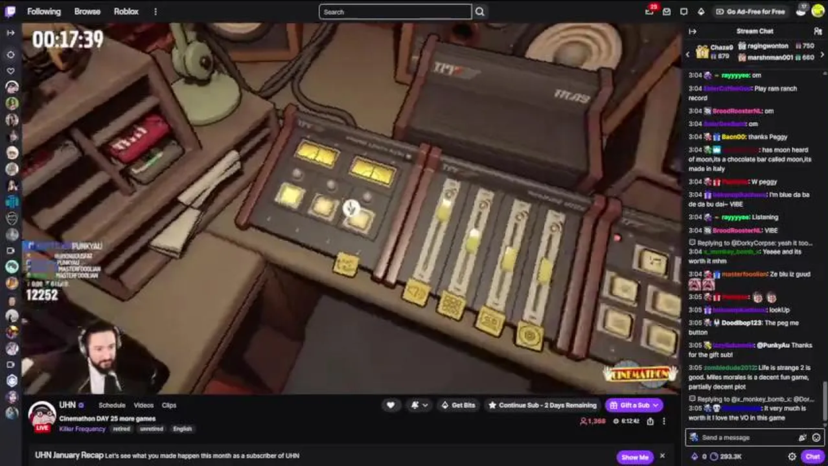The image size is (828, 466).
Task: Open the 293.3K channel points balance
Action: click(x=725, y=457)
